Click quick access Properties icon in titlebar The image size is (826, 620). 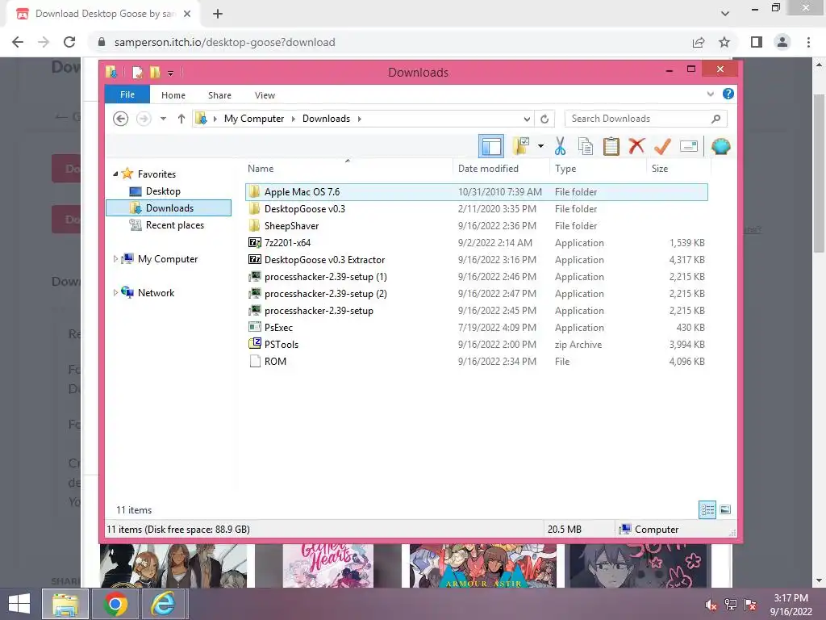tap(137, 72)
